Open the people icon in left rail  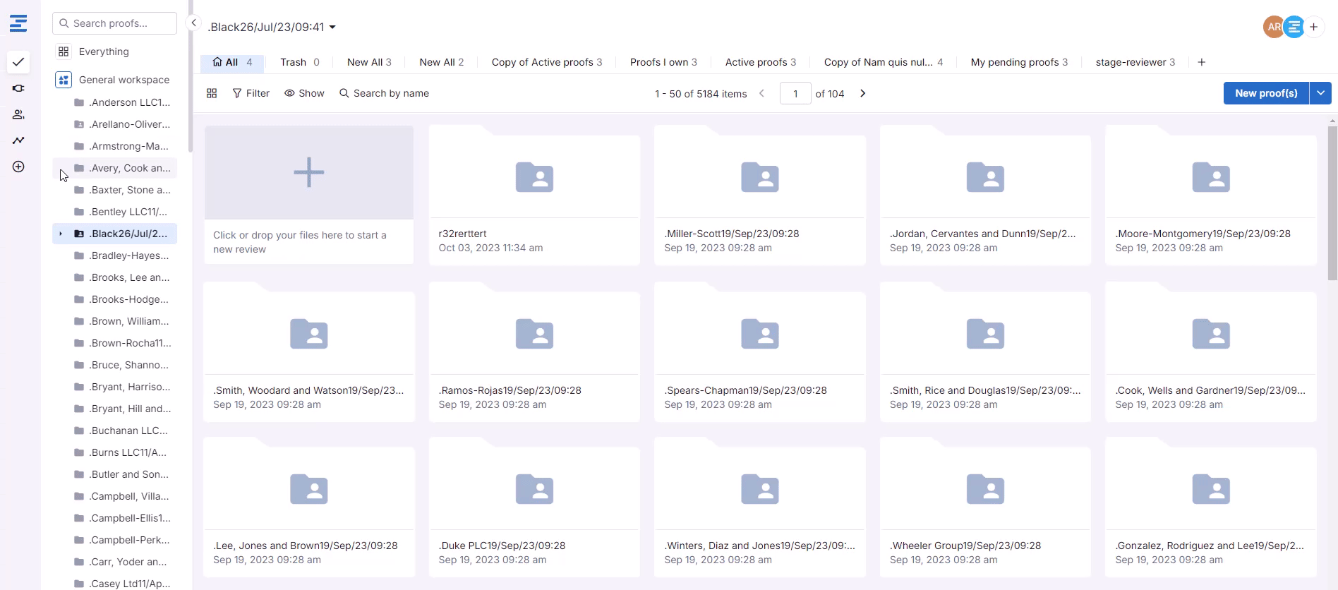pos(18,114)
